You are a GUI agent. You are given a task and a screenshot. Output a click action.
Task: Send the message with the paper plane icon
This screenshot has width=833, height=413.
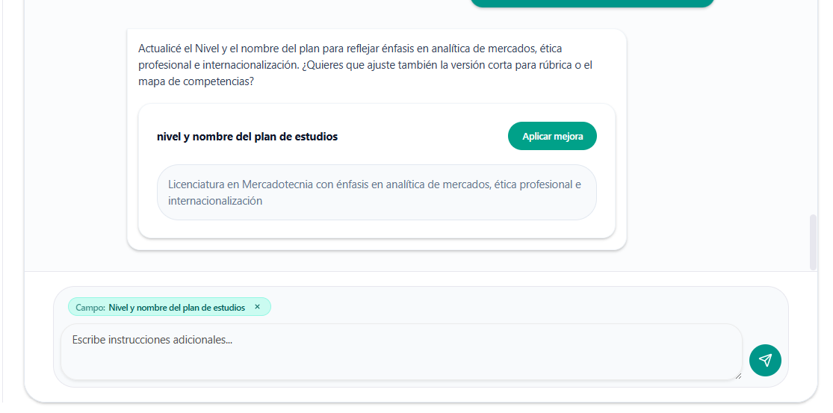coord(765,360)
